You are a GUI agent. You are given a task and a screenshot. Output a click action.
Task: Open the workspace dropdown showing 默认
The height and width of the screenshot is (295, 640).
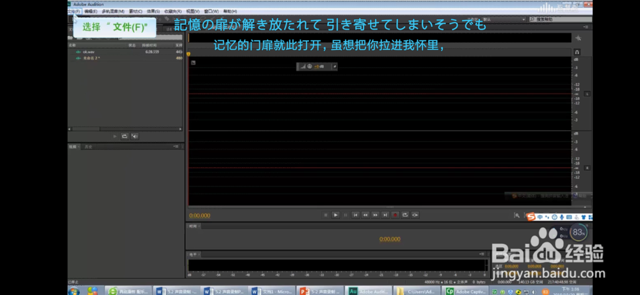click(x=504, y=19)
